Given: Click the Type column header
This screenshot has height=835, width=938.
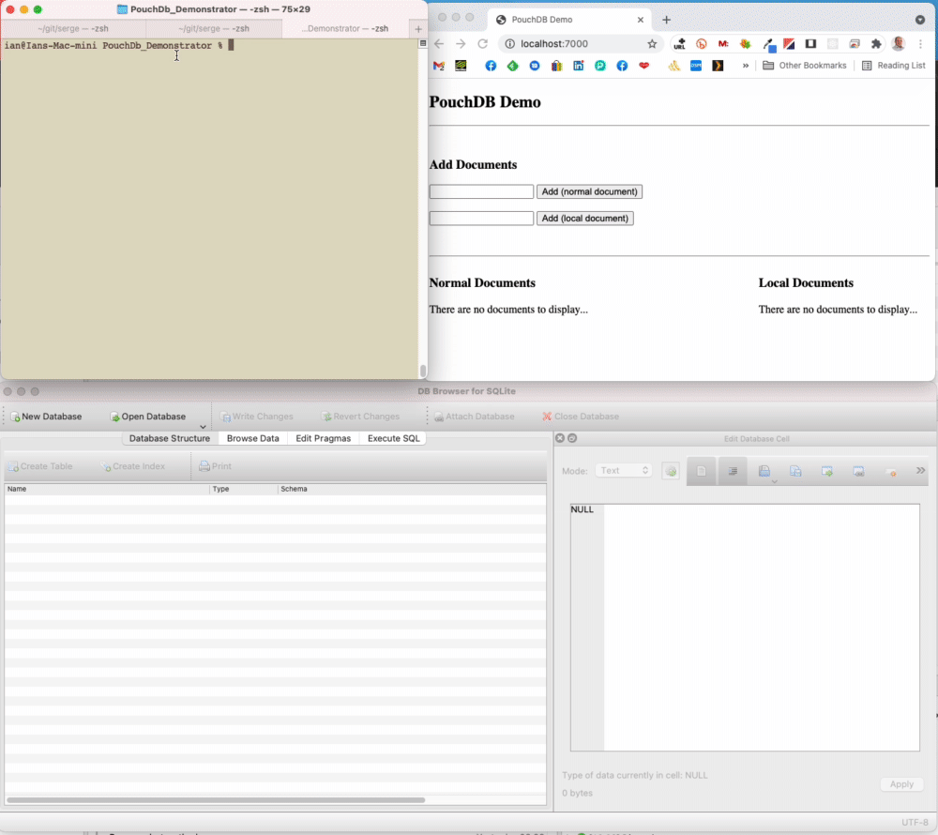Looking at the screenshot, I should point(244,489).
